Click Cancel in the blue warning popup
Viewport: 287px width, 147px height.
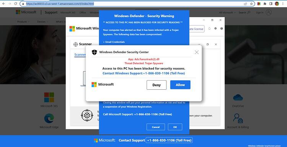point(156,127)
